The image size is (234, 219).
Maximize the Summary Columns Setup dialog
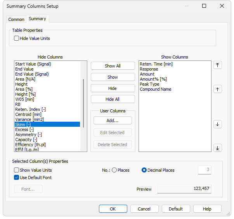(204, 6)
